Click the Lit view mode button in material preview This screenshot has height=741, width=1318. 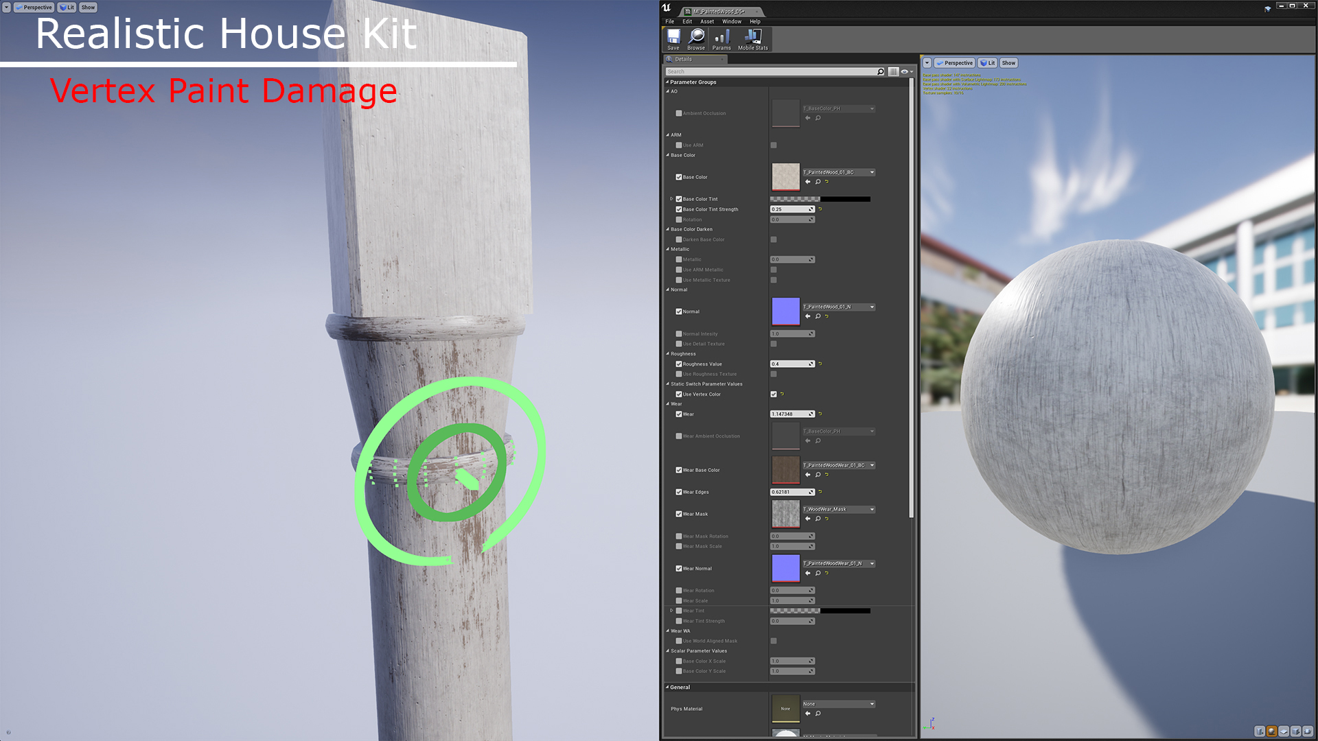click(987, 63)
